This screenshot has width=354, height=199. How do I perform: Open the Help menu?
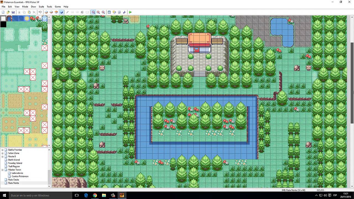coord(66,7)
